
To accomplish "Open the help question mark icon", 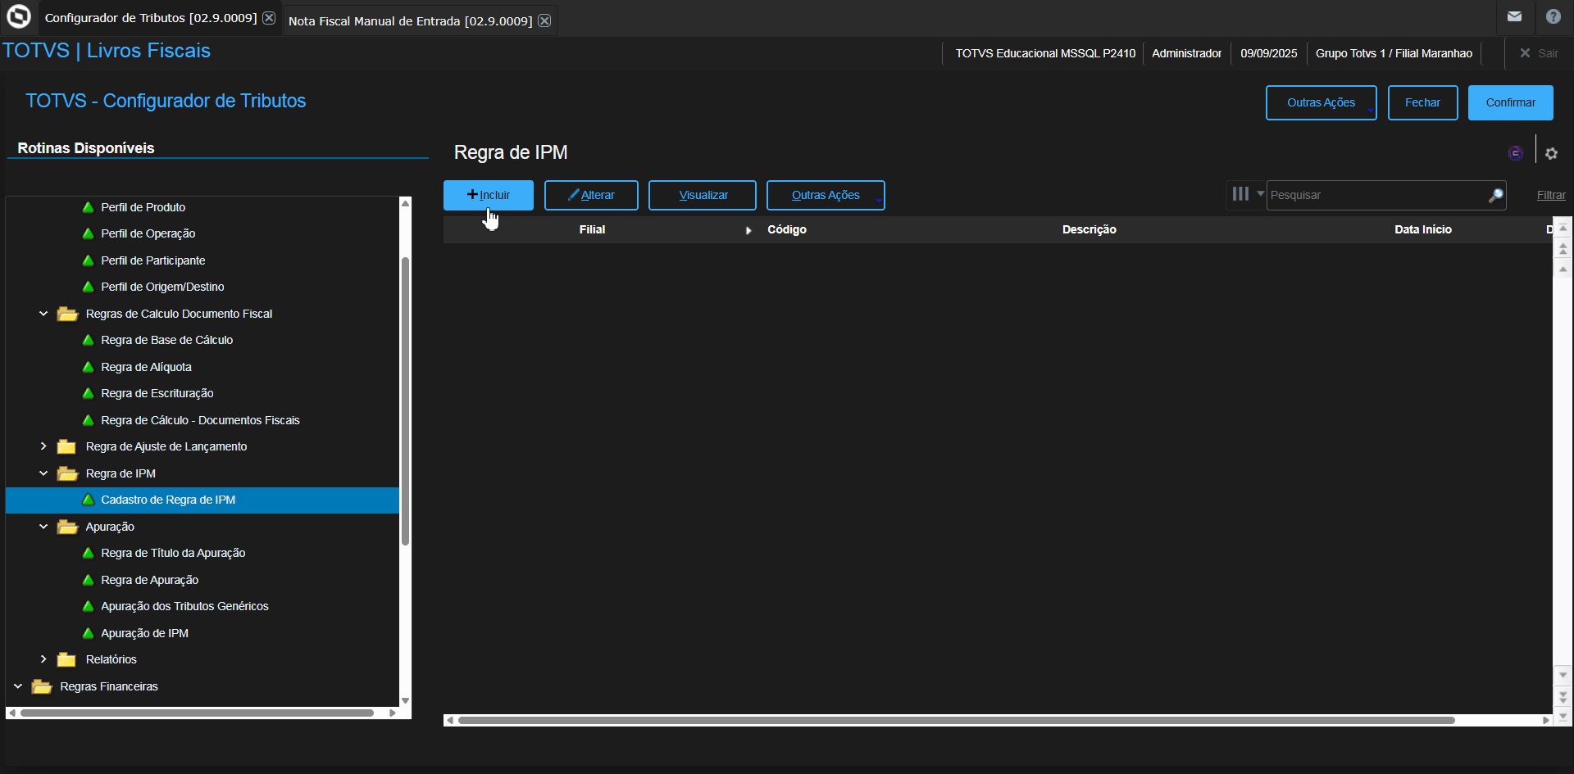I will 1553,16.
